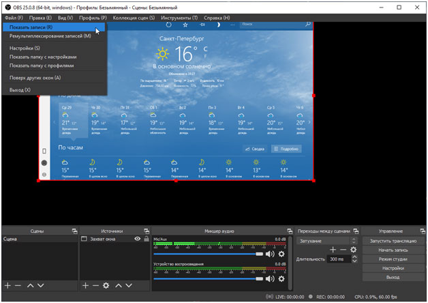Open the Файл (F) menu
428x303 pixels.
[x=14, y=18]
